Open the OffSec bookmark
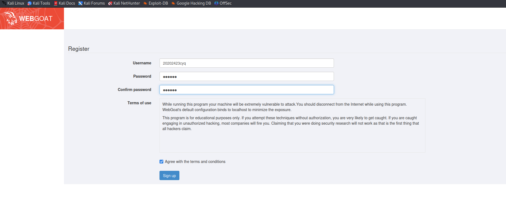Screen dimensions: 506x198 [223, 3]
